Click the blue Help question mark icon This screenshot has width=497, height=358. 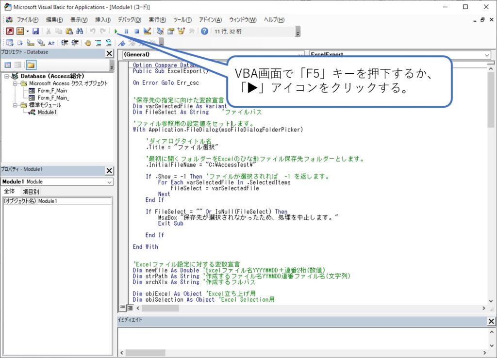click(x=204, y=31)
